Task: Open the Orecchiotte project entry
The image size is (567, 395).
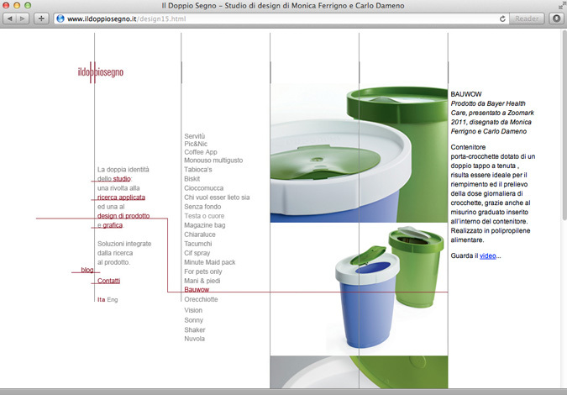Action: pos(201,299)
